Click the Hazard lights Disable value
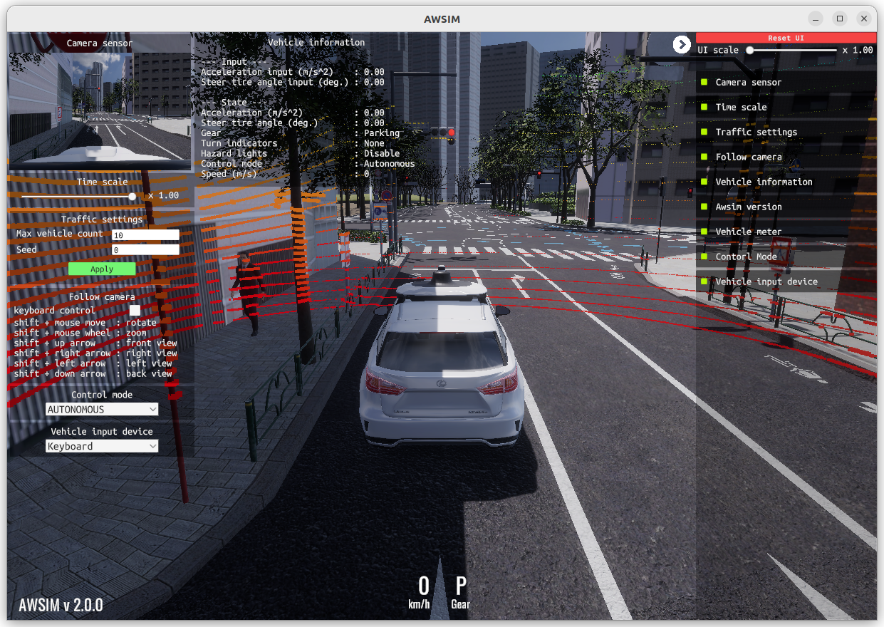884x627 pixels. coord(382,153)
